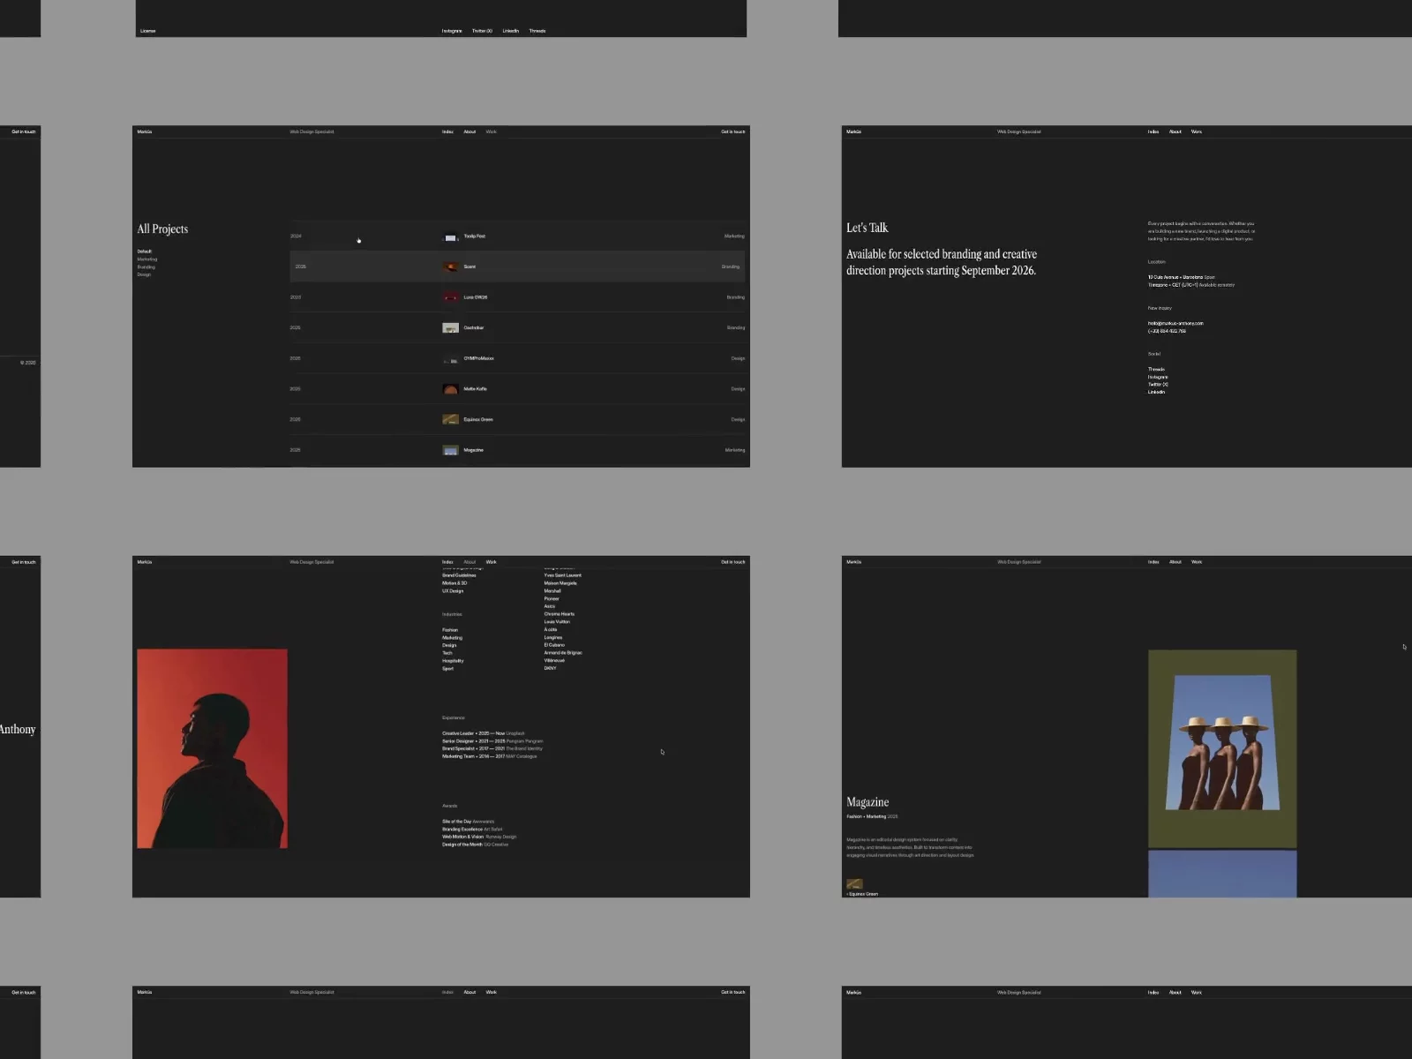Open Matte Kaffe project thumbnail
This screenshot has height=1059, width=1412.
pyautogui.click(x=450, y=389)
